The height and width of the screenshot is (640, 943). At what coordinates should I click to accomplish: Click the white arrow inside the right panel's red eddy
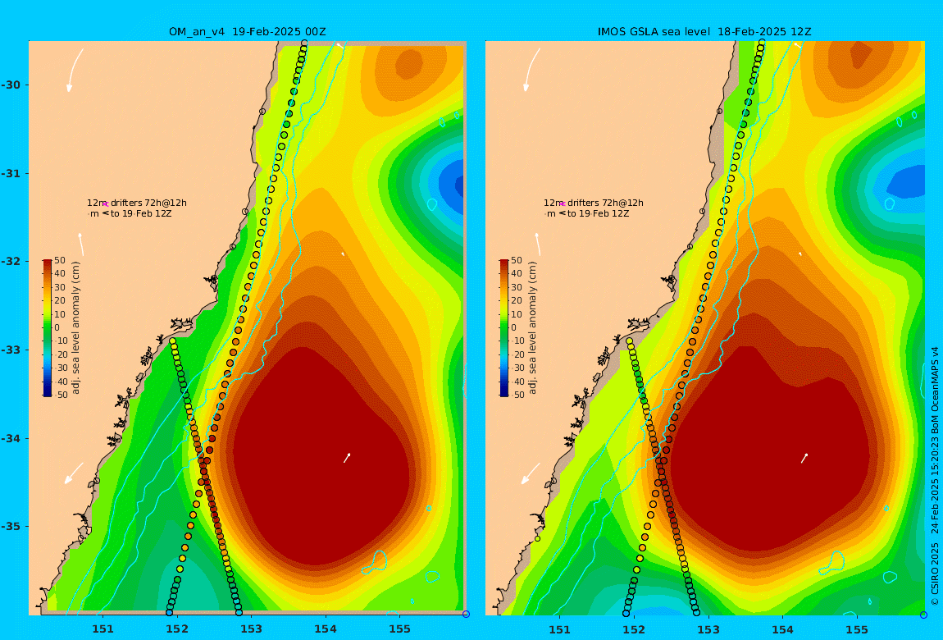coord(804,458)
